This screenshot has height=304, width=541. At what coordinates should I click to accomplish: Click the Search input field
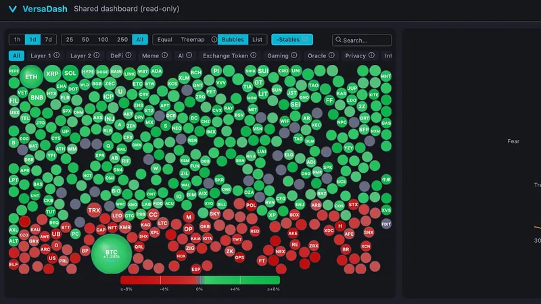362,40
